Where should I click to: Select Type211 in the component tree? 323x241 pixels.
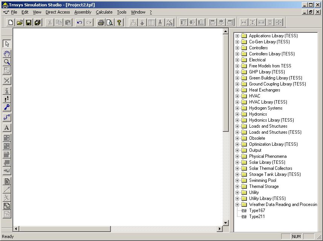[257, 217]
